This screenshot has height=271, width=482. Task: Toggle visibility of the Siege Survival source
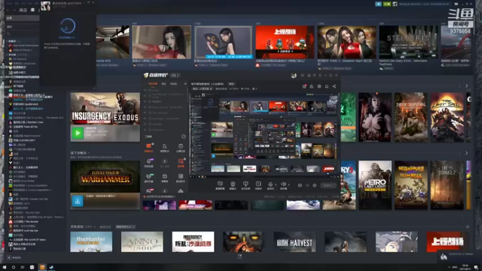(x=145, y=107)
